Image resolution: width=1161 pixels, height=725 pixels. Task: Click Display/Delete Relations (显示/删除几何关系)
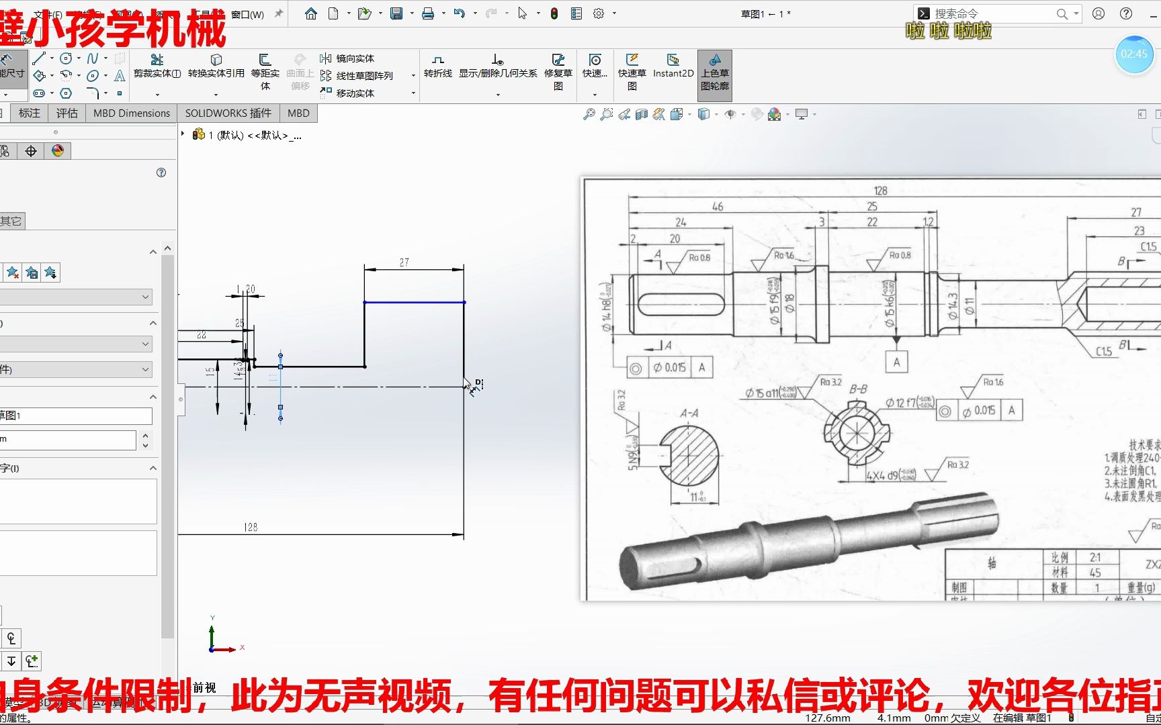click(x=498, y=66)
